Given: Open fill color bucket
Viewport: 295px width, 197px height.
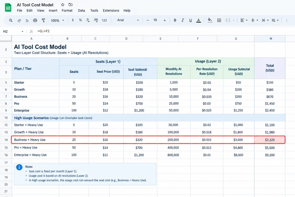Looking at the screenshot, I should pos(210,20).
